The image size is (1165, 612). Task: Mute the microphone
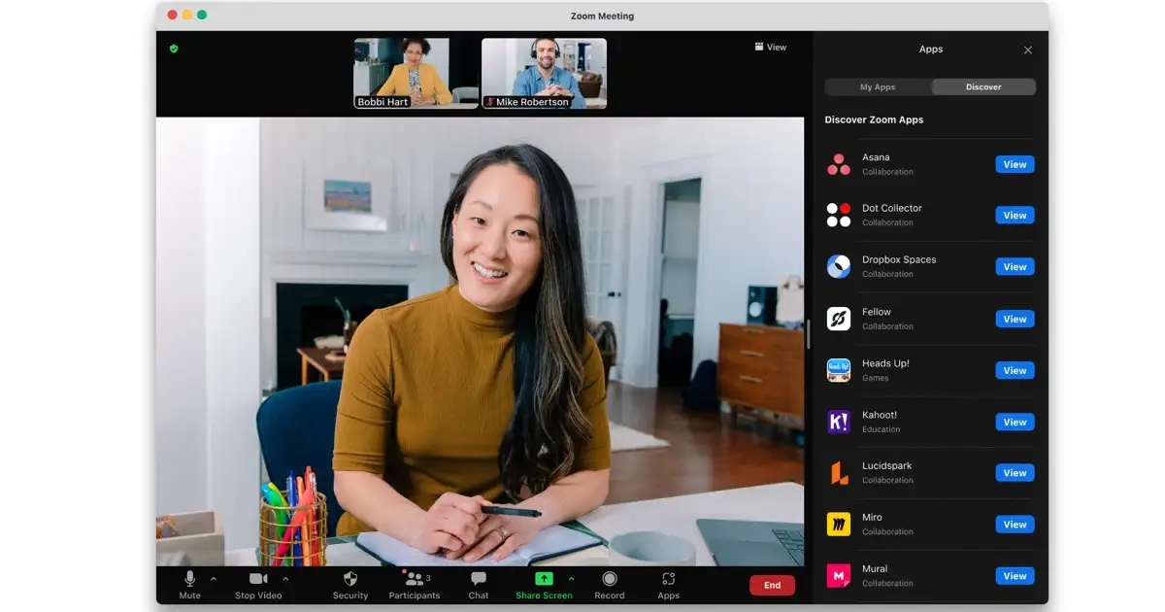(x=190, y=579)
